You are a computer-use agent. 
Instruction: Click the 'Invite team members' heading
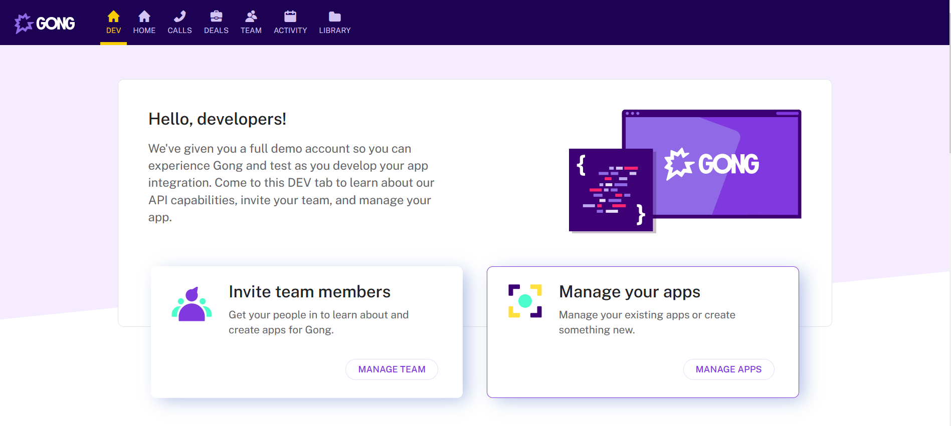309,292
